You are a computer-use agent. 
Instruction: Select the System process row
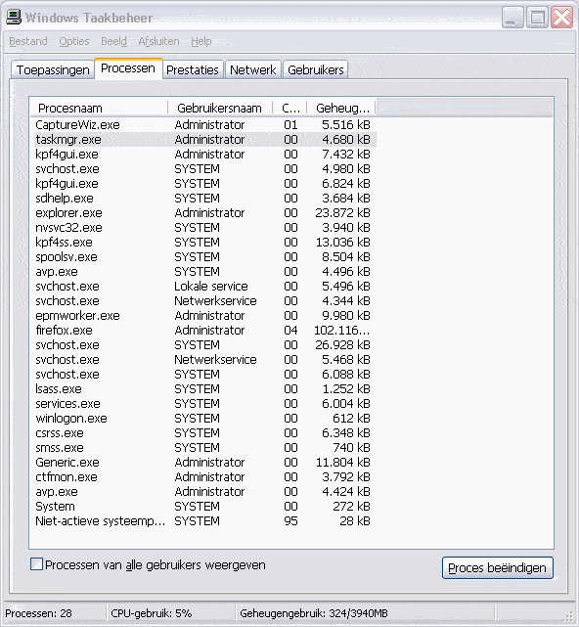click(x=204, y=507)
